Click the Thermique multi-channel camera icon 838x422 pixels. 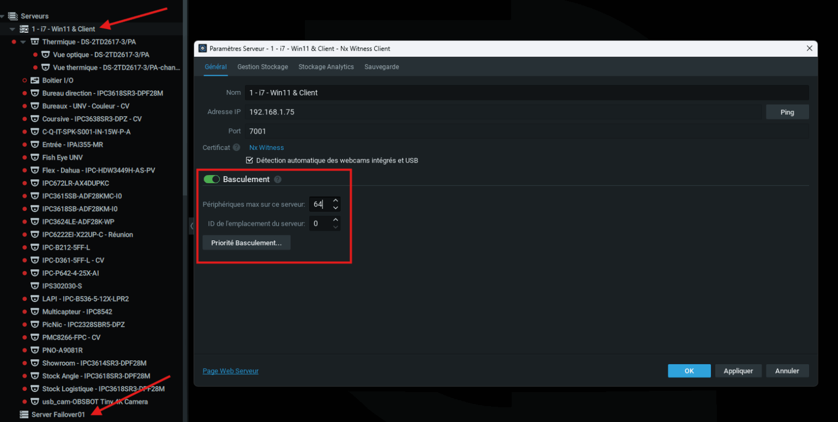[x=35, y=42]
